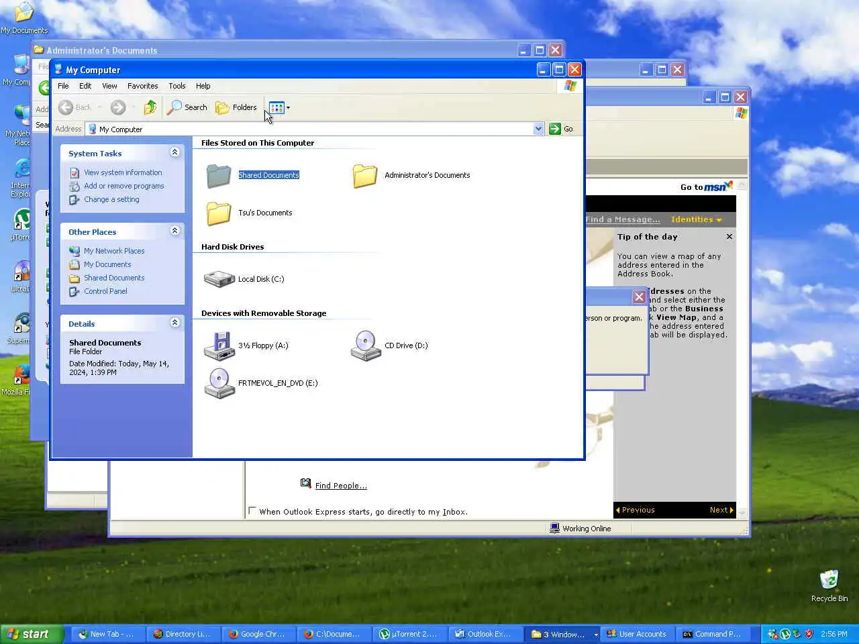Select the FRTMEVOL_EN_DVD (E:) drive icon

tap(219, 383)
